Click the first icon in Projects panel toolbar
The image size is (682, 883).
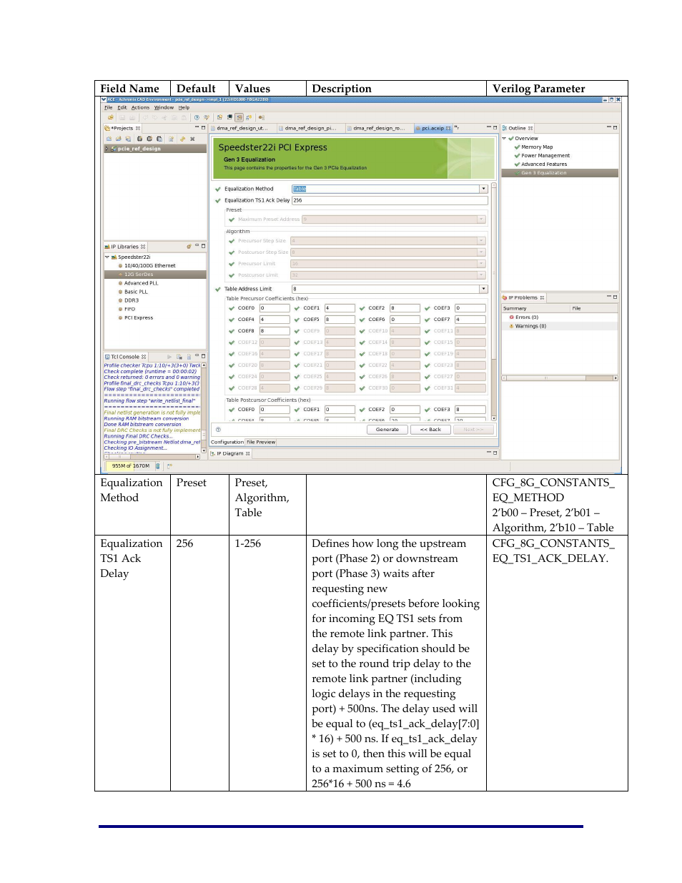click(109, 139)
